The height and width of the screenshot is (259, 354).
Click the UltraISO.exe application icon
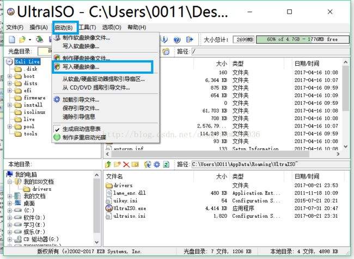(x=109, y=208)
